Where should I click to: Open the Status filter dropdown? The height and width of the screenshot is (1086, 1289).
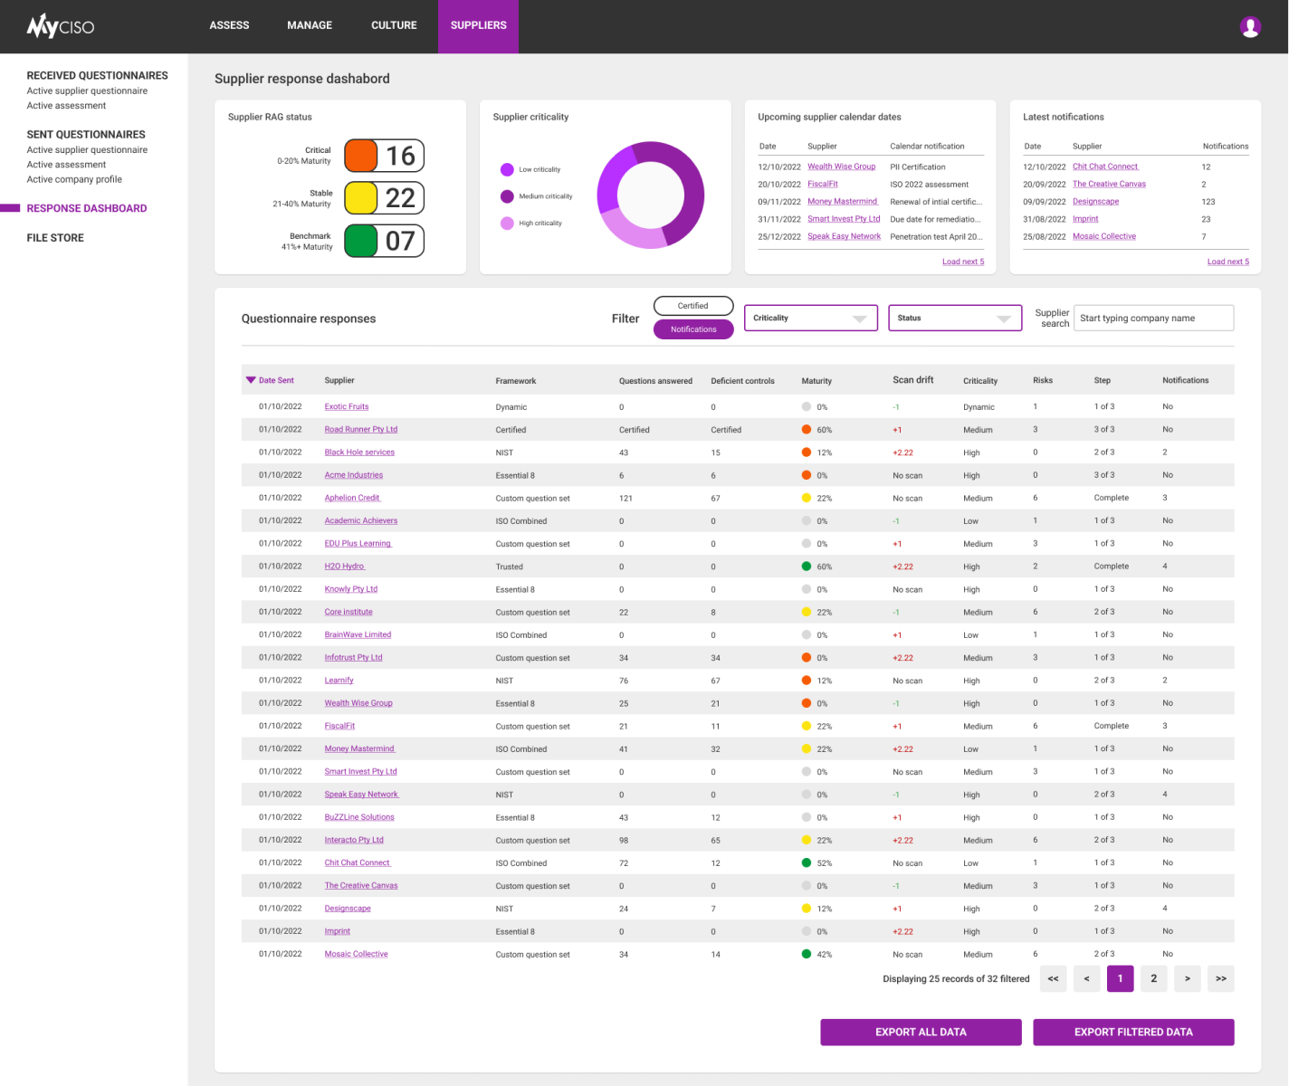pos(955,318)
